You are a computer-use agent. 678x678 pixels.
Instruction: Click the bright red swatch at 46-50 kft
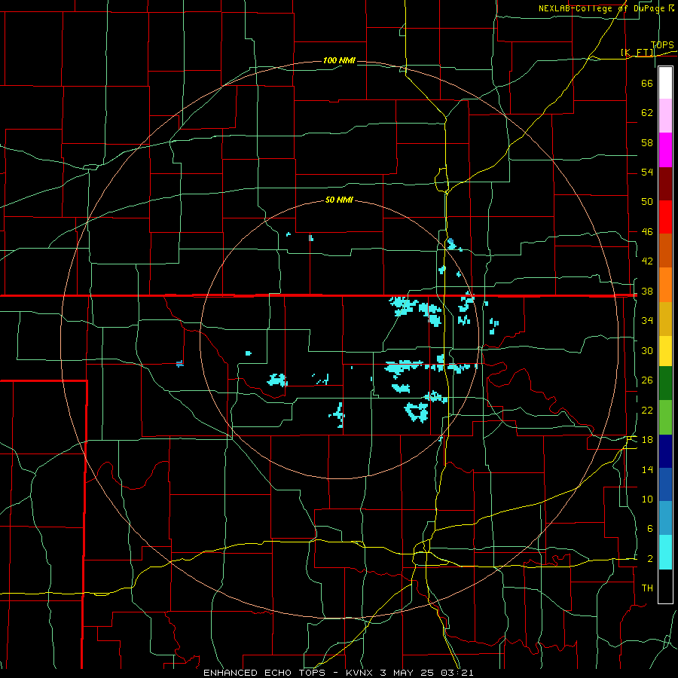pyautogui.click(x=665, y=217)
